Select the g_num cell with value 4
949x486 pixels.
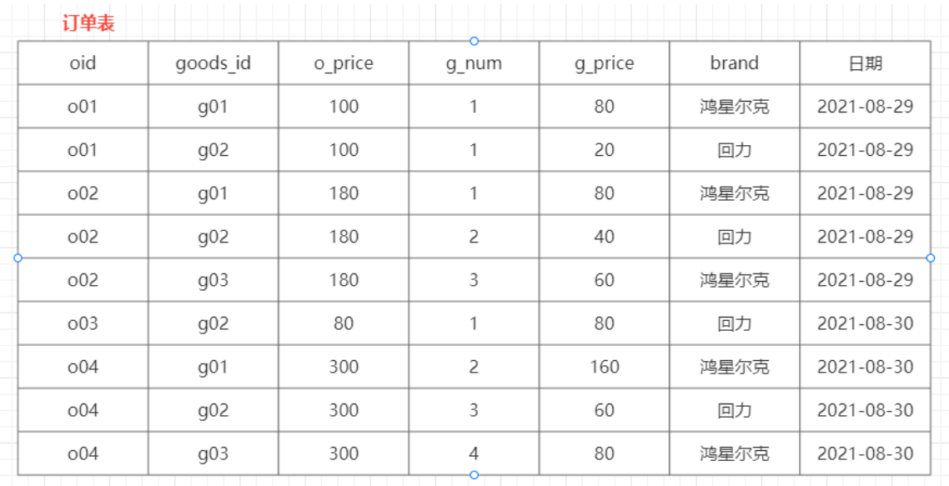pos(474,453)
